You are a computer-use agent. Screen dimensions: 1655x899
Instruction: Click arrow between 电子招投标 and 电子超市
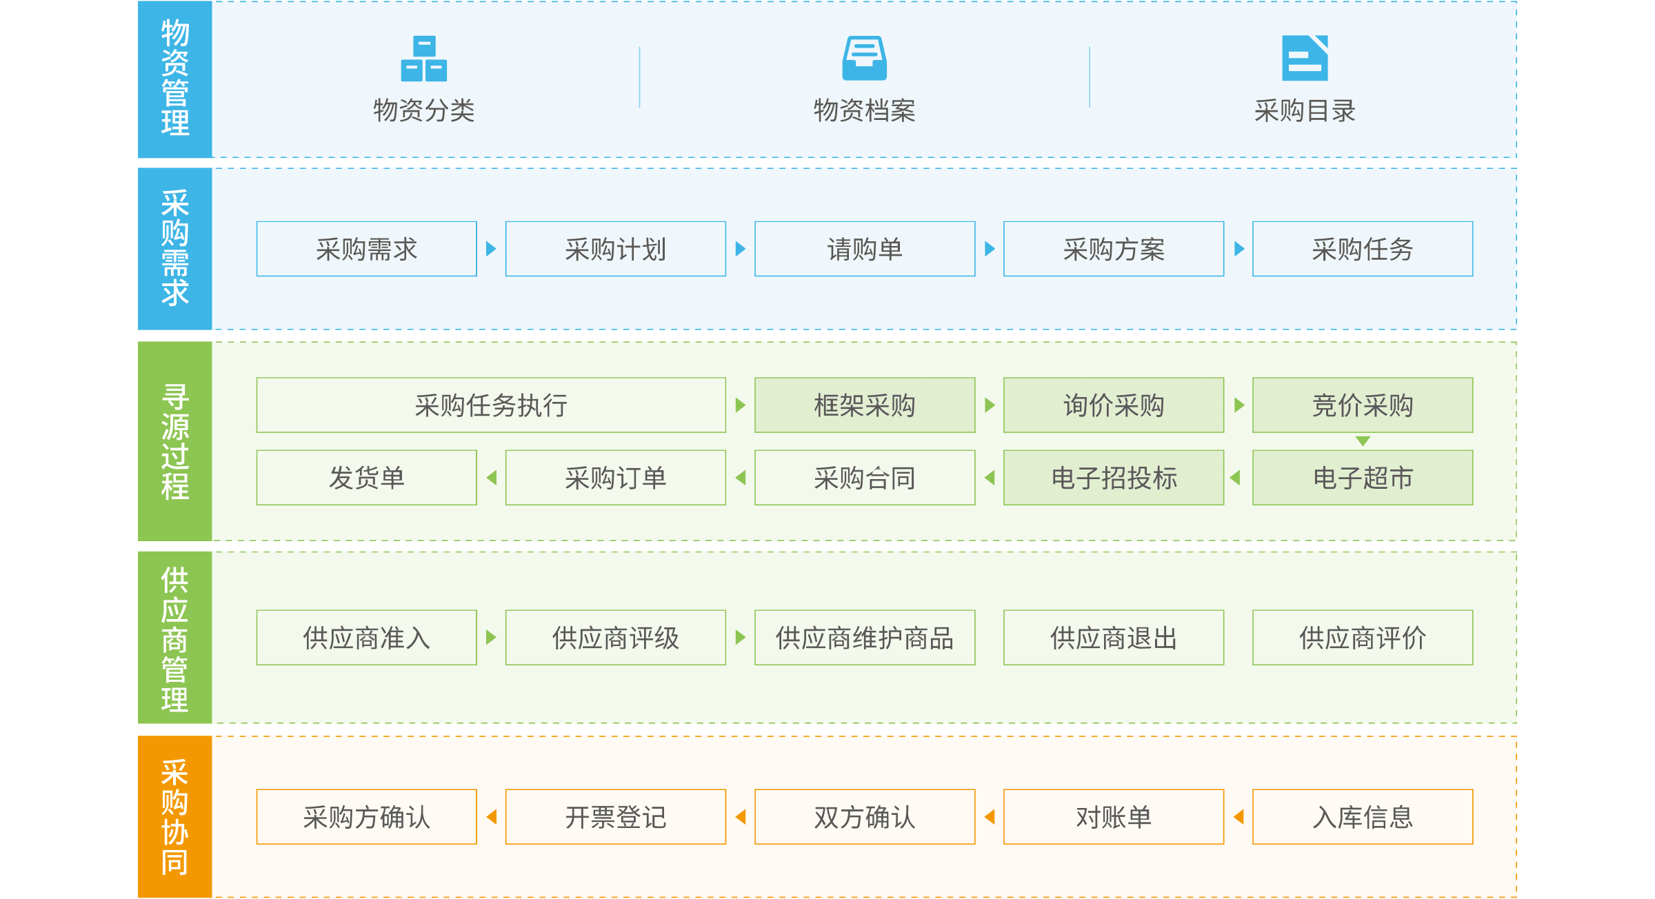[1235, 478]
